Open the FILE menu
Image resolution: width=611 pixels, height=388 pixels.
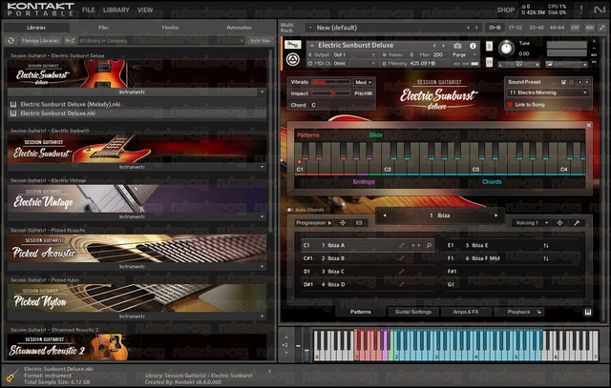click(x=89, y=10)
